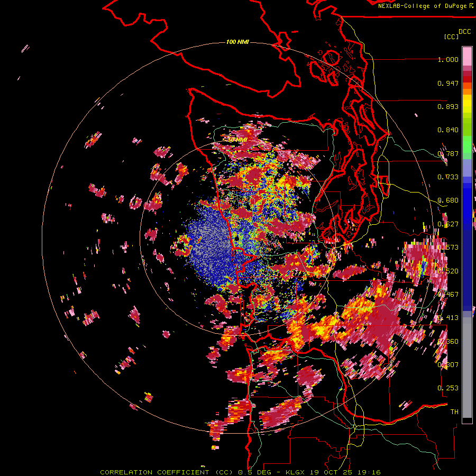Click the 100 NMI range ring label
Viewport: 476px width, 476px height.
[237, 42]
